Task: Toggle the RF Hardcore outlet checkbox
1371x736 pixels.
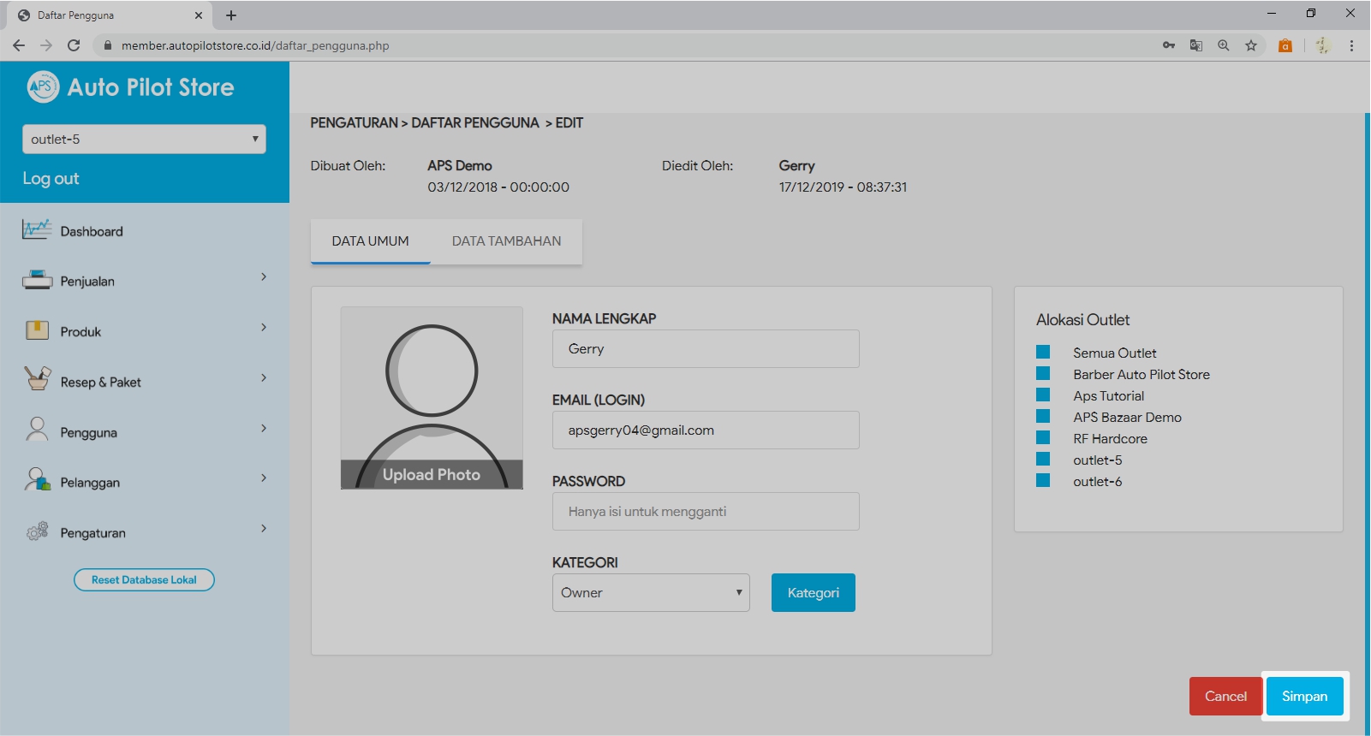Action: 1043,437
